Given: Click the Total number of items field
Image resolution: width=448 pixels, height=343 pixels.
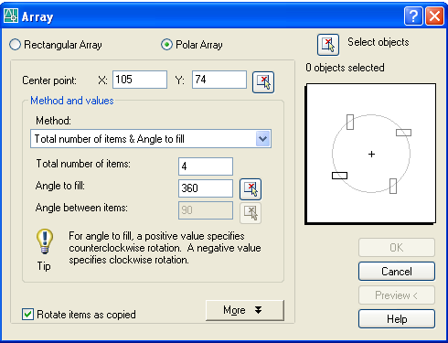Looking at the screenshot, I should 206,166.
